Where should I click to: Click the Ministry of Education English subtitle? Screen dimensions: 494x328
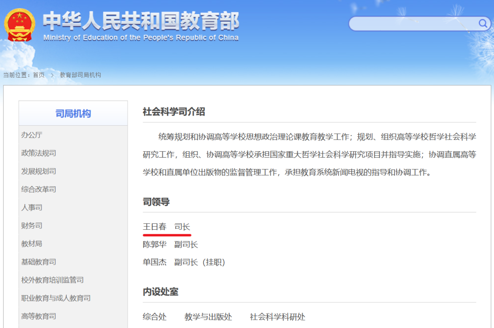(141, 38)
